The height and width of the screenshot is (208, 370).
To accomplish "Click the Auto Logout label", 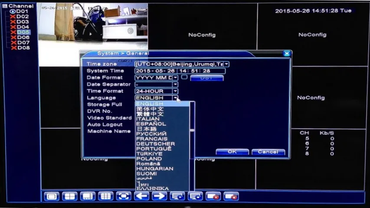I will (105, 125).
